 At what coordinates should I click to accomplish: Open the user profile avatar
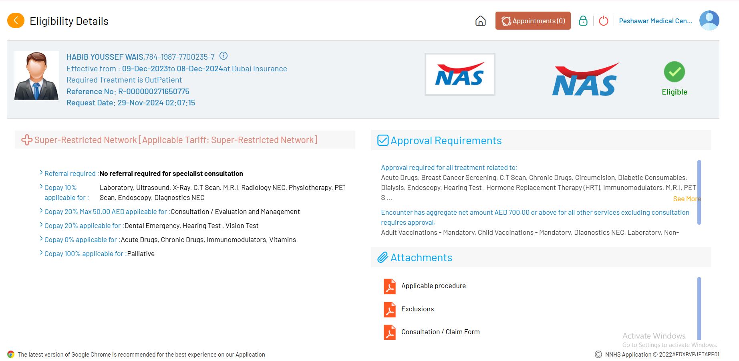(x=709, y=20)
